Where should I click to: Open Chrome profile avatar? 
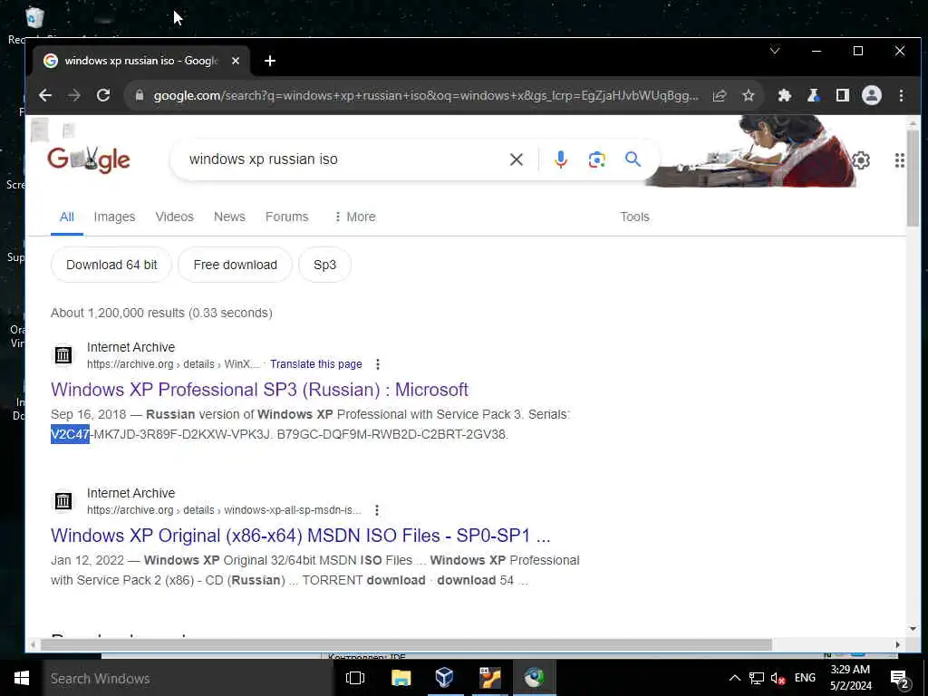[x=871, y=95]
